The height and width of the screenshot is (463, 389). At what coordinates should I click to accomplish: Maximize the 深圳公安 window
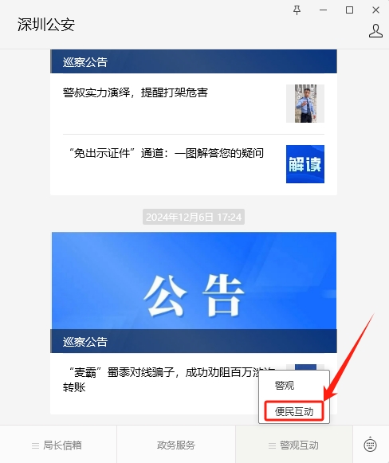coord(349,10)
